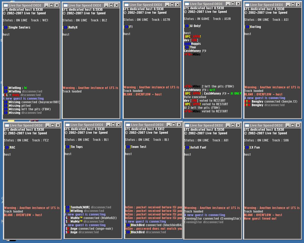Select the 'New guest timed out' line
The height and width of the screenshot is (243, 304).
[260, 218]
